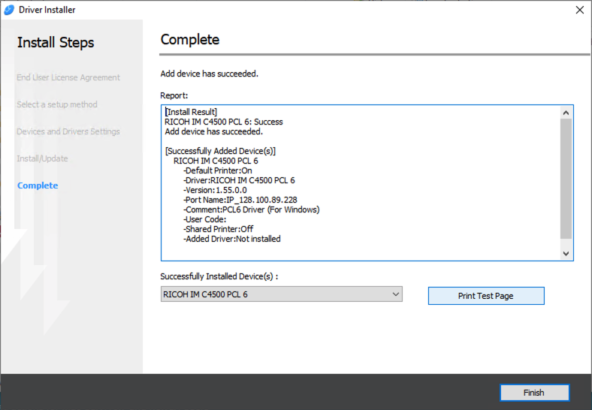Click 'RICOH IM C4500 PCL 6: Success' line
The width and height of the screenshot is (592, 410).
[x=224, y=122]
